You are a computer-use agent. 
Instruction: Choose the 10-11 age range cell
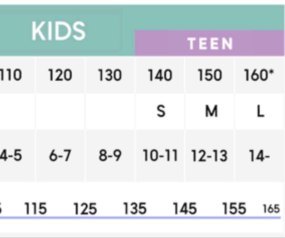tap(160, 156)
